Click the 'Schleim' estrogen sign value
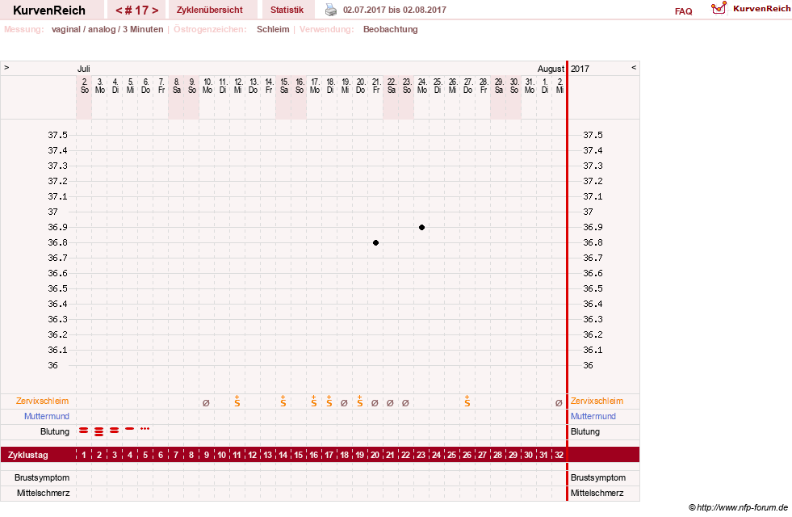 tap(273, 29)
